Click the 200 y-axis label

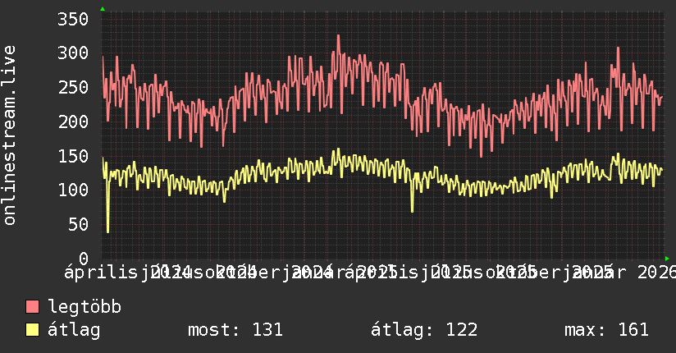73,121
